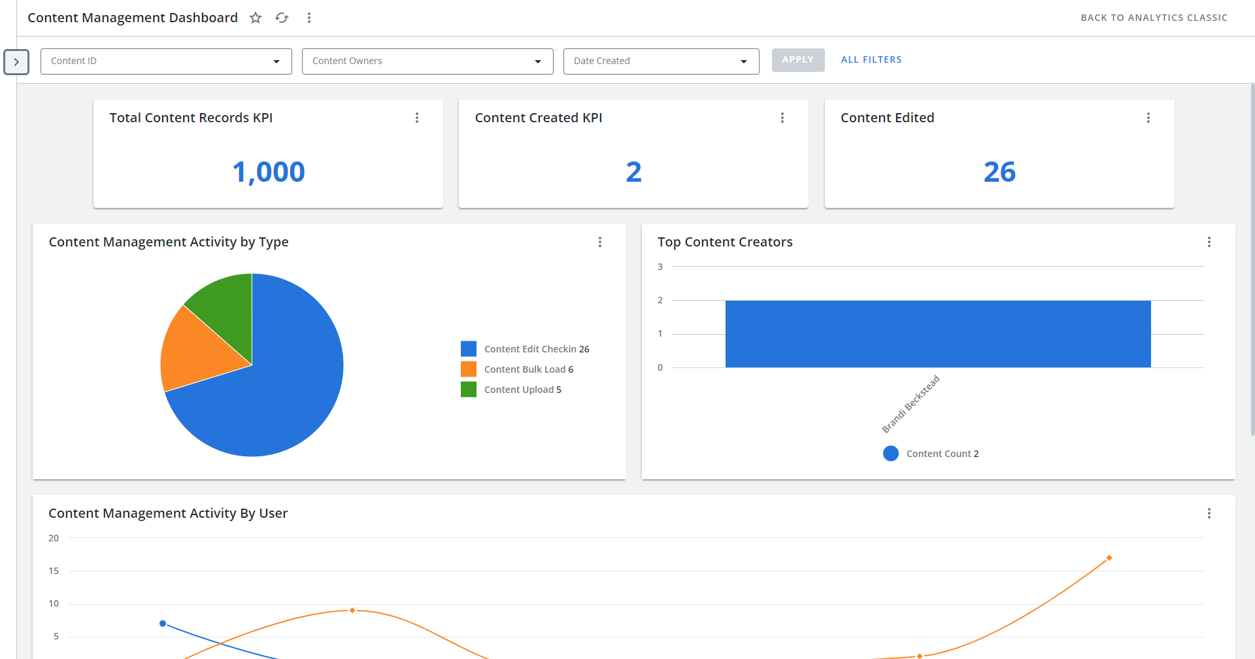Select the Content Upload legend label
1255x659 pixels.
pos(523,390)
